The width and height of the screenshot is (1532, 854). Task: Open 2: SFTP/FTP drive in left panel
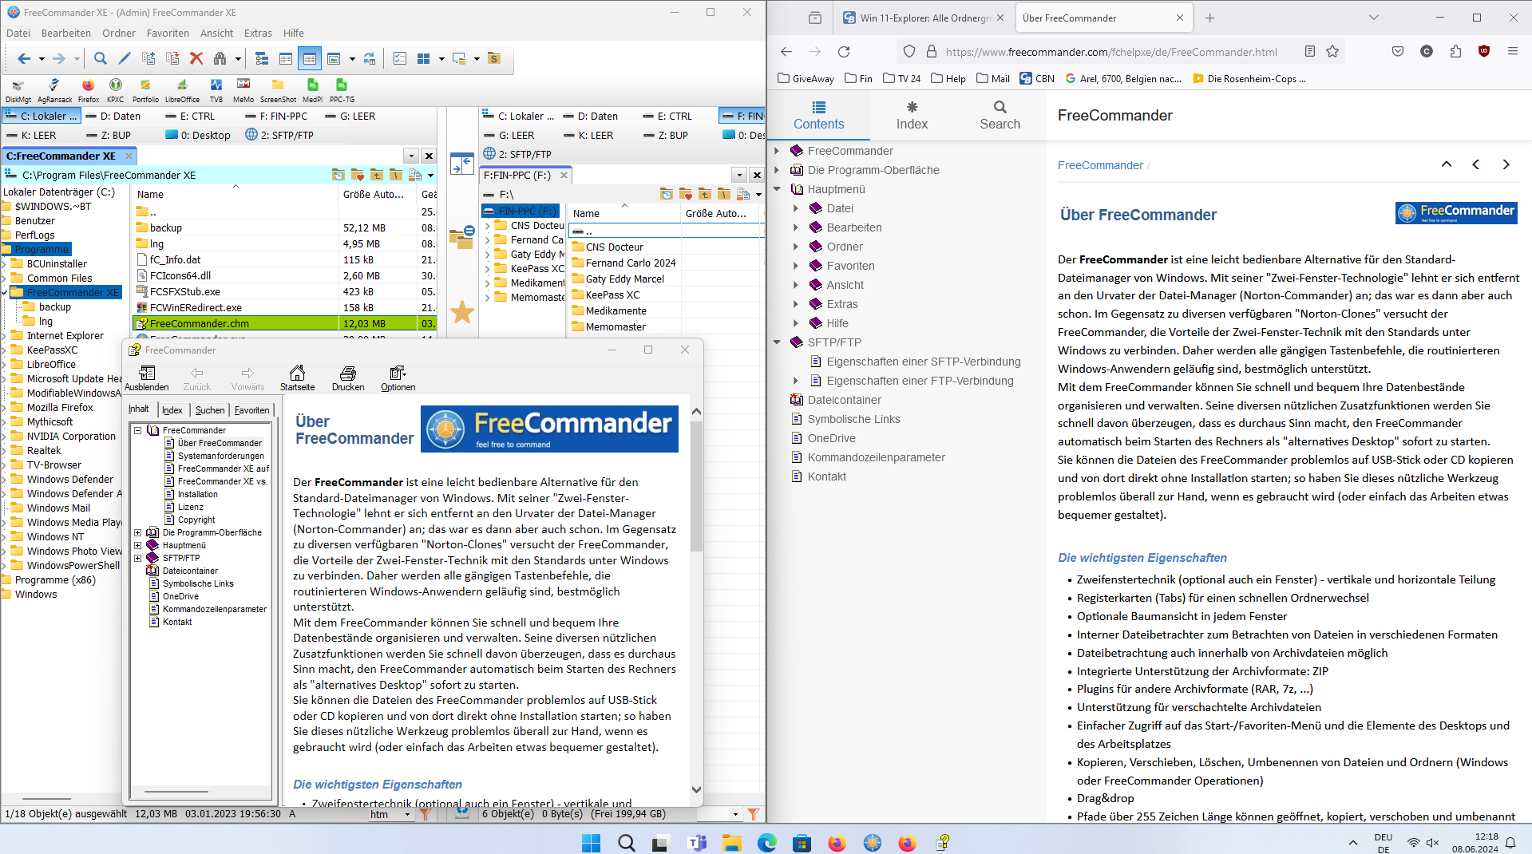279,135
